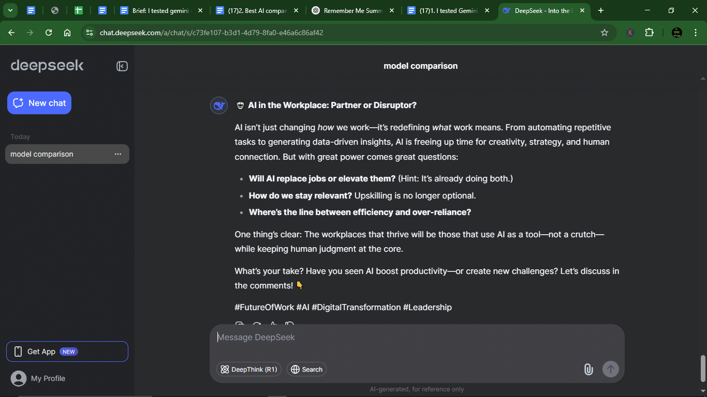Viewport: 707px width, 397px height.
Task: Open model comparison chat options menu
Action: point(118,154)
